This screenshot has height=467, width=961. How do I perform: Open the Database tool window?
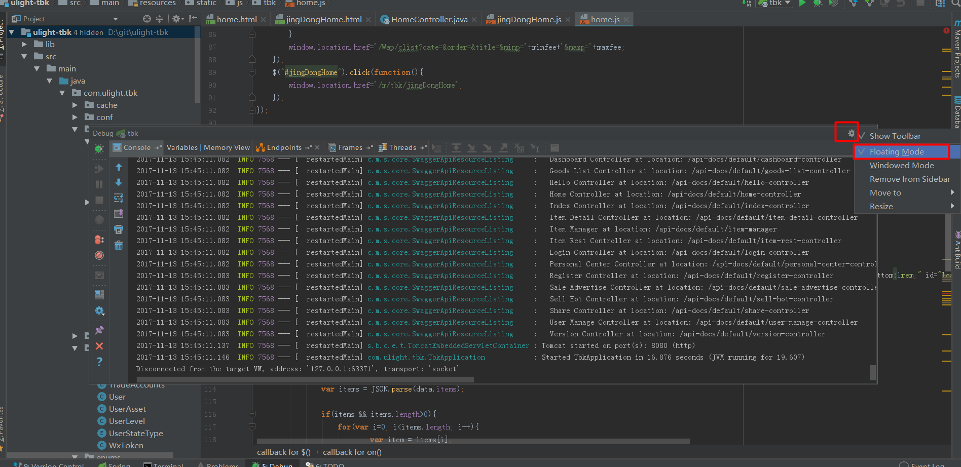click(956, 109)
